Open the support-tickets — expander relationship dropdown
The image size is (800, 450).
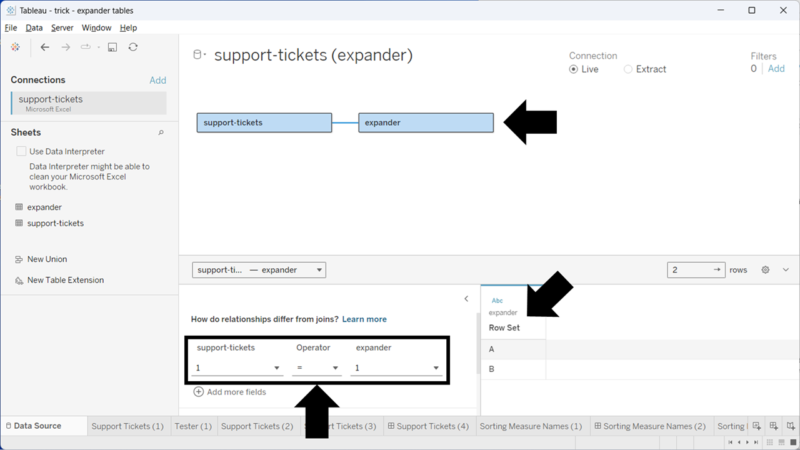pos(259,270)
